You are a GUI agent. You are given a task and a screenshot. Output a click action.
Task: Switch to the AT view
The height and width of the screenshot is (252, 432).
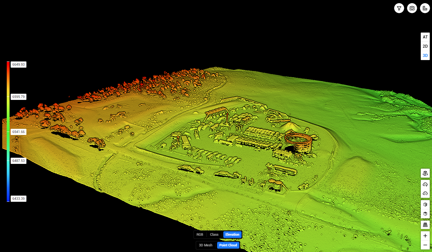click(425, 37)
